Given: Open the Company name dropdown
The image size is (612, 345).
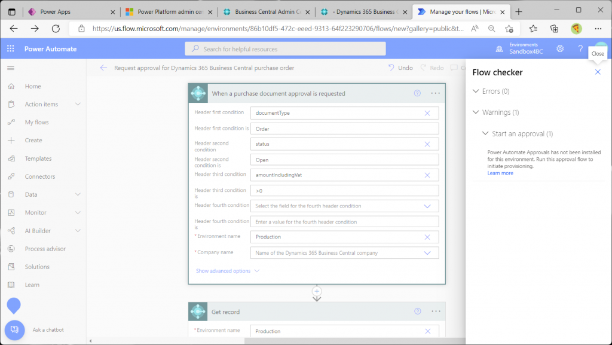Looking at the screenshot, I should (x=427, y=253).
